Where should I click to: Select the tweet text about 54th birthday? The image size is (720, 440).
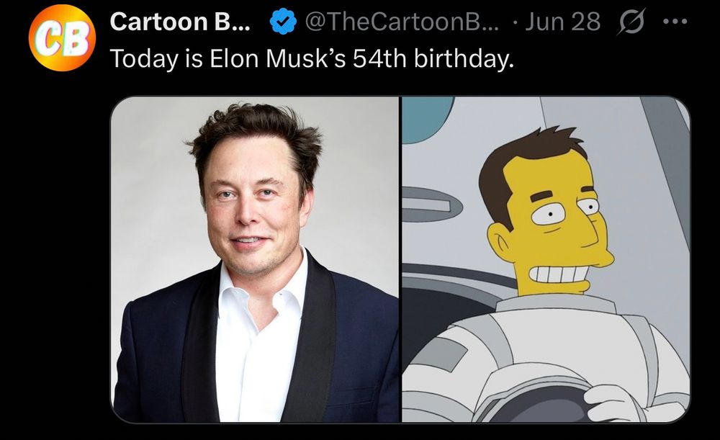[x=312, y=59]
